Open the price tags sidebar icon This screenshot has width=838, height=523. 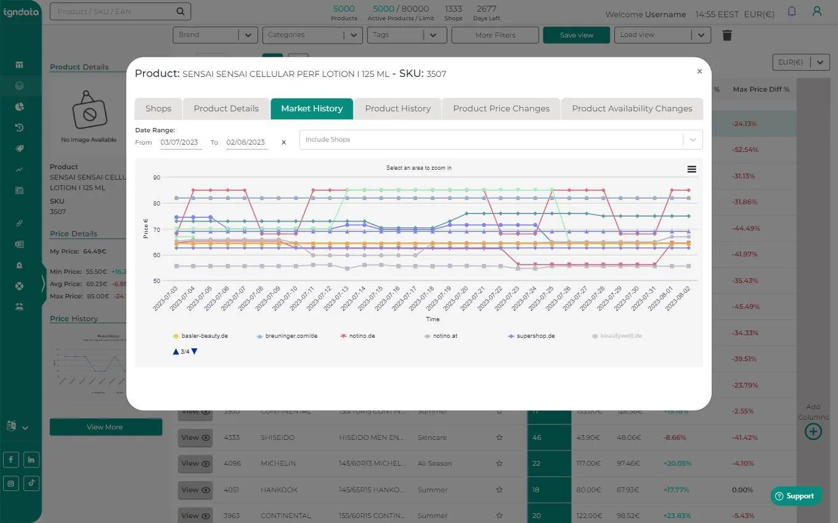(19, 148)
